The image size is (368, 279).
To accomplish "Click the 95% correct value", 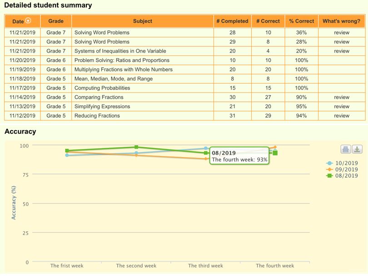I will pyautogui.click(x=301, y=106).
